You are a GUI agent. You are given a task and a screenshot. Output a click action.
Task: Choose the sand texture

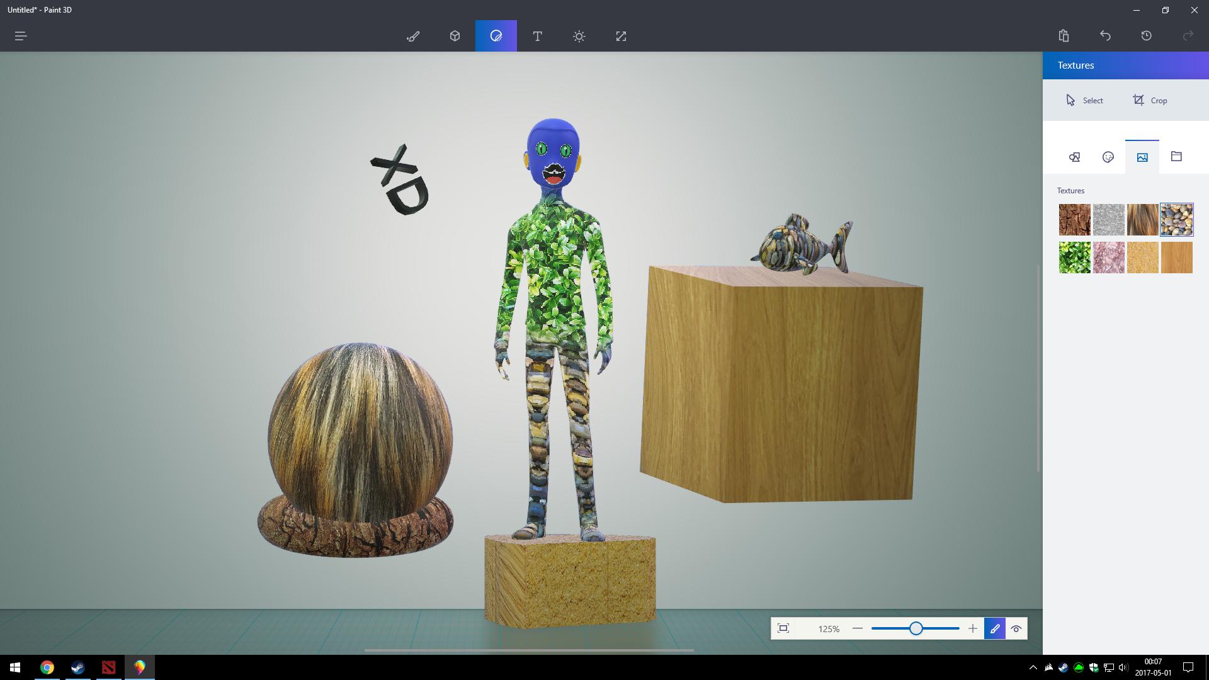click(x=1143, y=258)
